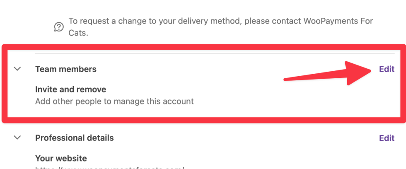Select the Professional details heading
Viewport: 406px width, 169px height.
pyautogui.click(x=74, y=138)
